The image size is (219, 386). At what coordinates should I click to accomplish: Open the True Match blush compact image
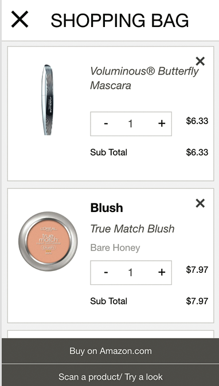(x=48, y=241)
